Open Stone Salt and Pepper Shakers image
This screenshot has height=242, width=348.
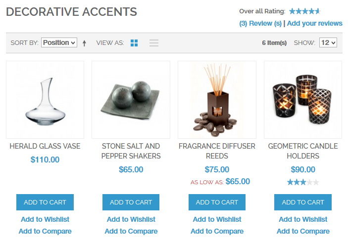coord(131,100)
